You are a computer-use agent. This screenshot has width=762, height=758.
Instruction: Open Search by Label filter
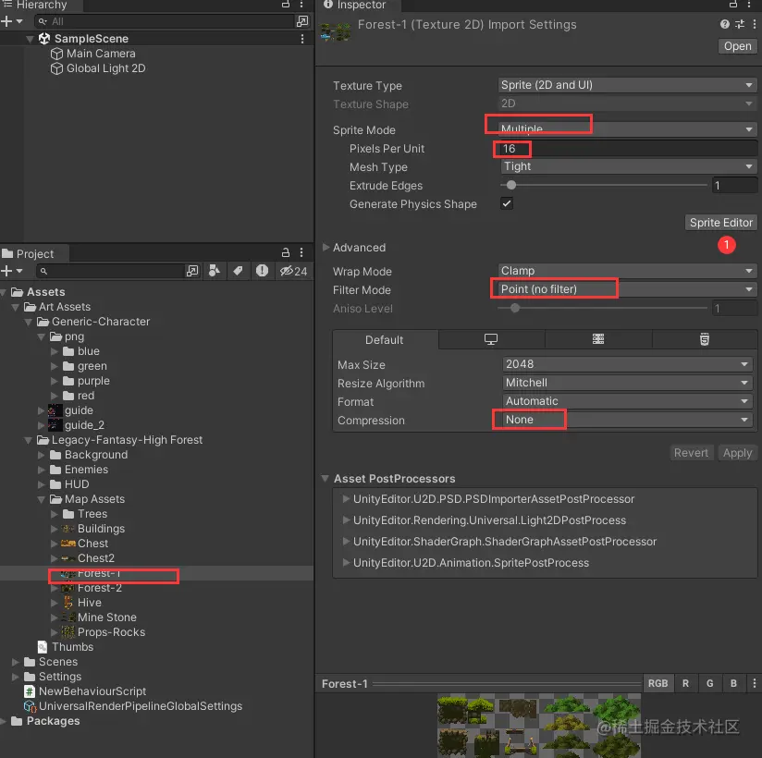(x=238, y=271)
